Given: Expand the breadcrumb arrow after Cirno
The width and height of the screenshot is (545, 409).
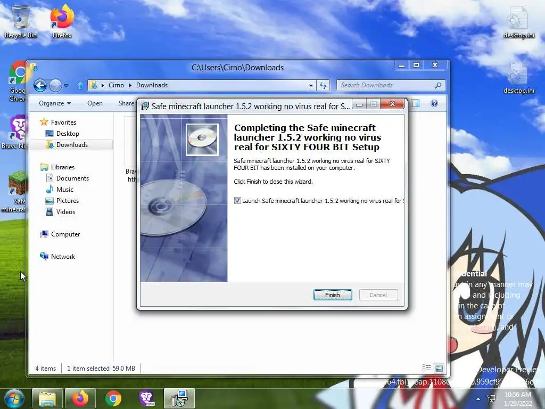Looking at the screenshot, I should coord(130,85).
